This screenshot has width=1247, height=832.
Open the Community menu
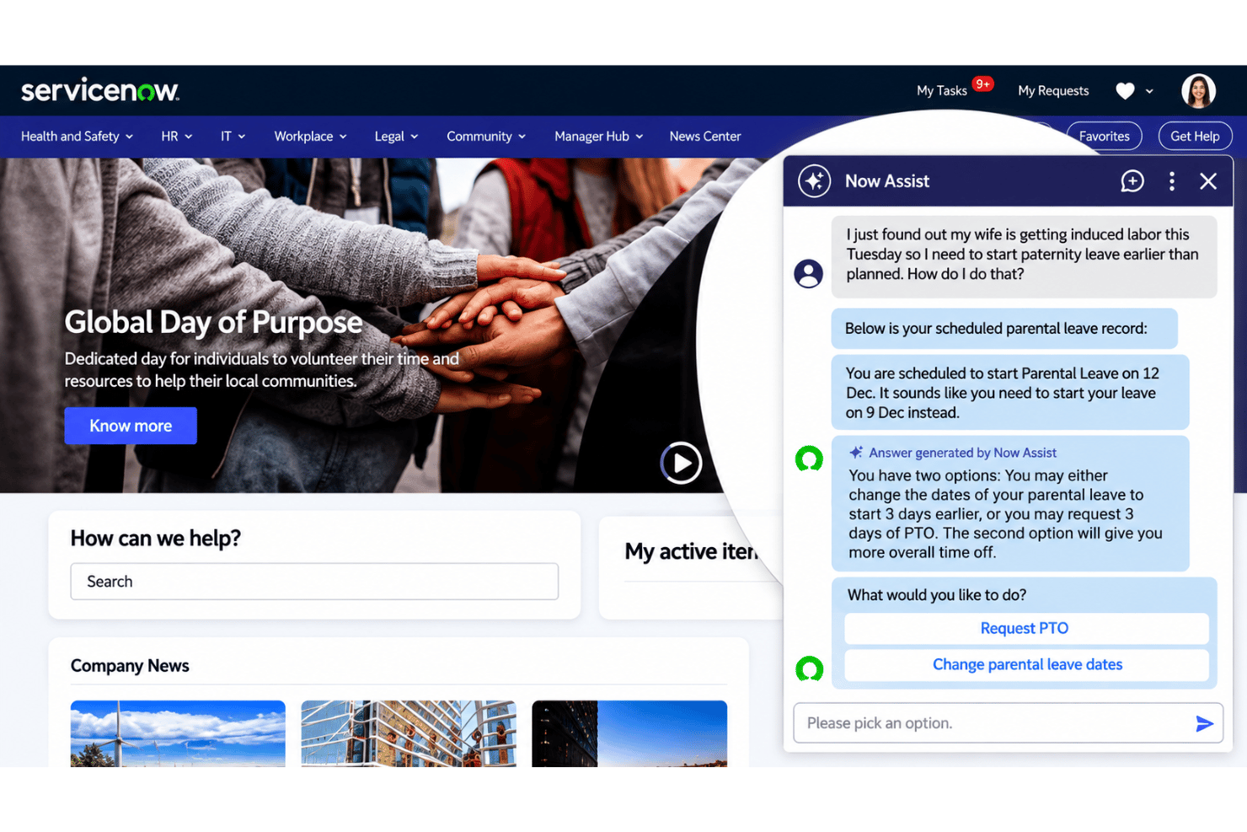pos(486,137)
